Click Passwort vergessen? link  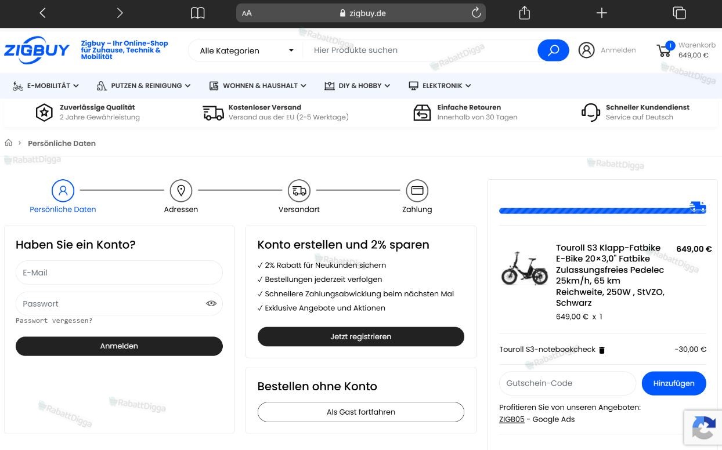point(54,321)
